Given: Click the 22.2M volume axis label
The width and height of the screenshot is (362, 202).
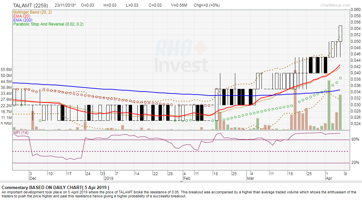Looking at the screenshot, I should point(6,106).
